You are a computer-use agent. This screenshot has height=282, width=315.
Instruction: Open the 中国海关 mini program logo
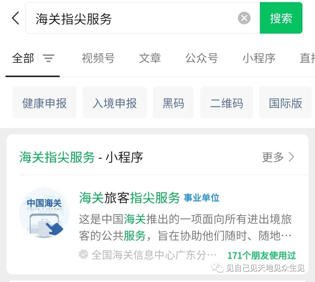point(44,213)
